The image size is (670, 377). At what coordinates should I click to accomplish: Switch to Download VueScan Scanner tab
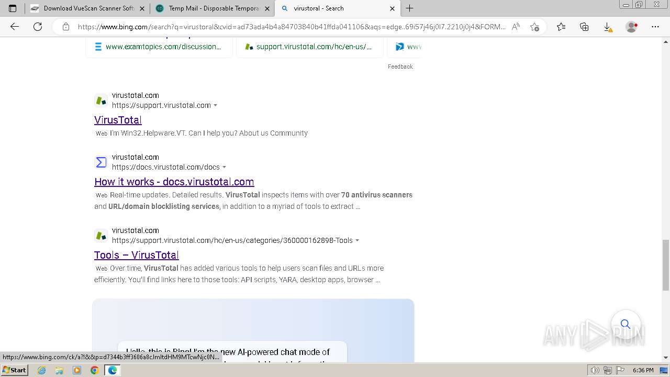pos(87,8)
